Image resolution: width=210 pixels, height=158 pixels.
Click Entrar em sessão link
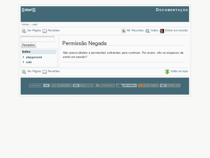tap(176, 30)
